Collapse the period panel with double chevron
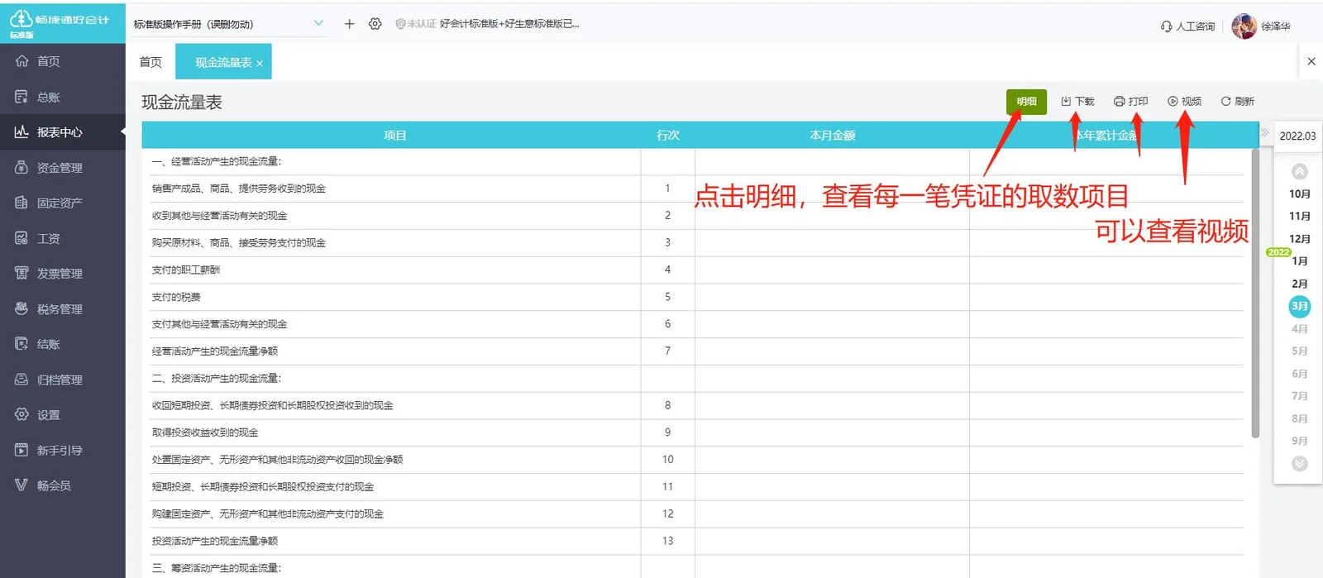The image size is (1323, 578). pyautogui.click(x=1264, y=132)
